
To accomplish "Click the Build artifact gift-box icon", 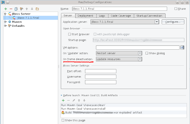I will (63, 112).
